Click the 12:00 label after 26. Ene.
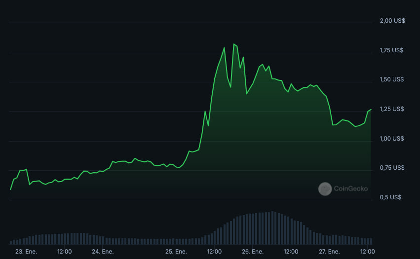 [291, 252]
